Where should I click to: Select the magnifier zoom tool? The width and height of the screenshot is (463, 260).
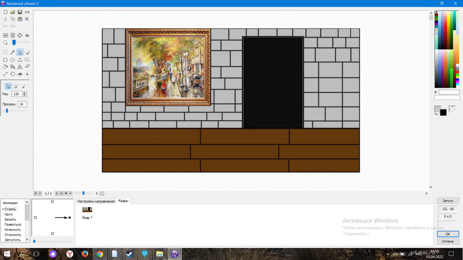pos(5,43)
